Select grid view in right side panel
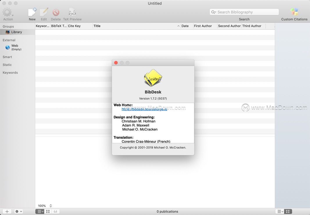 (288, 212)
